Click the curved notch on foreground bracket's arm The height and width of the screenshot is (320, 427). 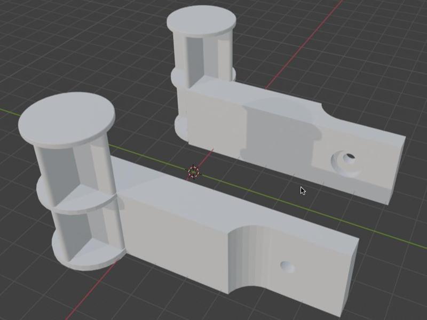[x=250, y=259]
